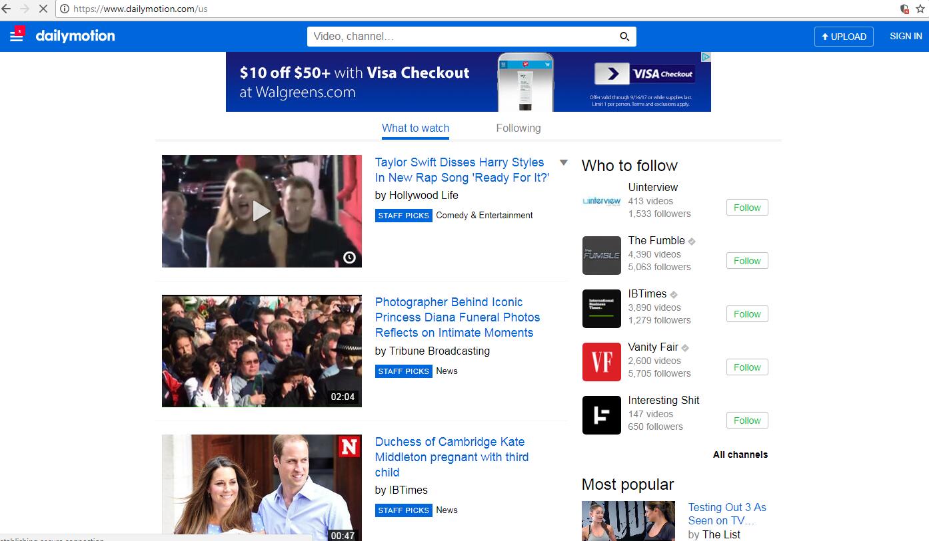Click SIGN IN
This screenshot has height=541, width=929.
[x=906, y=36]
